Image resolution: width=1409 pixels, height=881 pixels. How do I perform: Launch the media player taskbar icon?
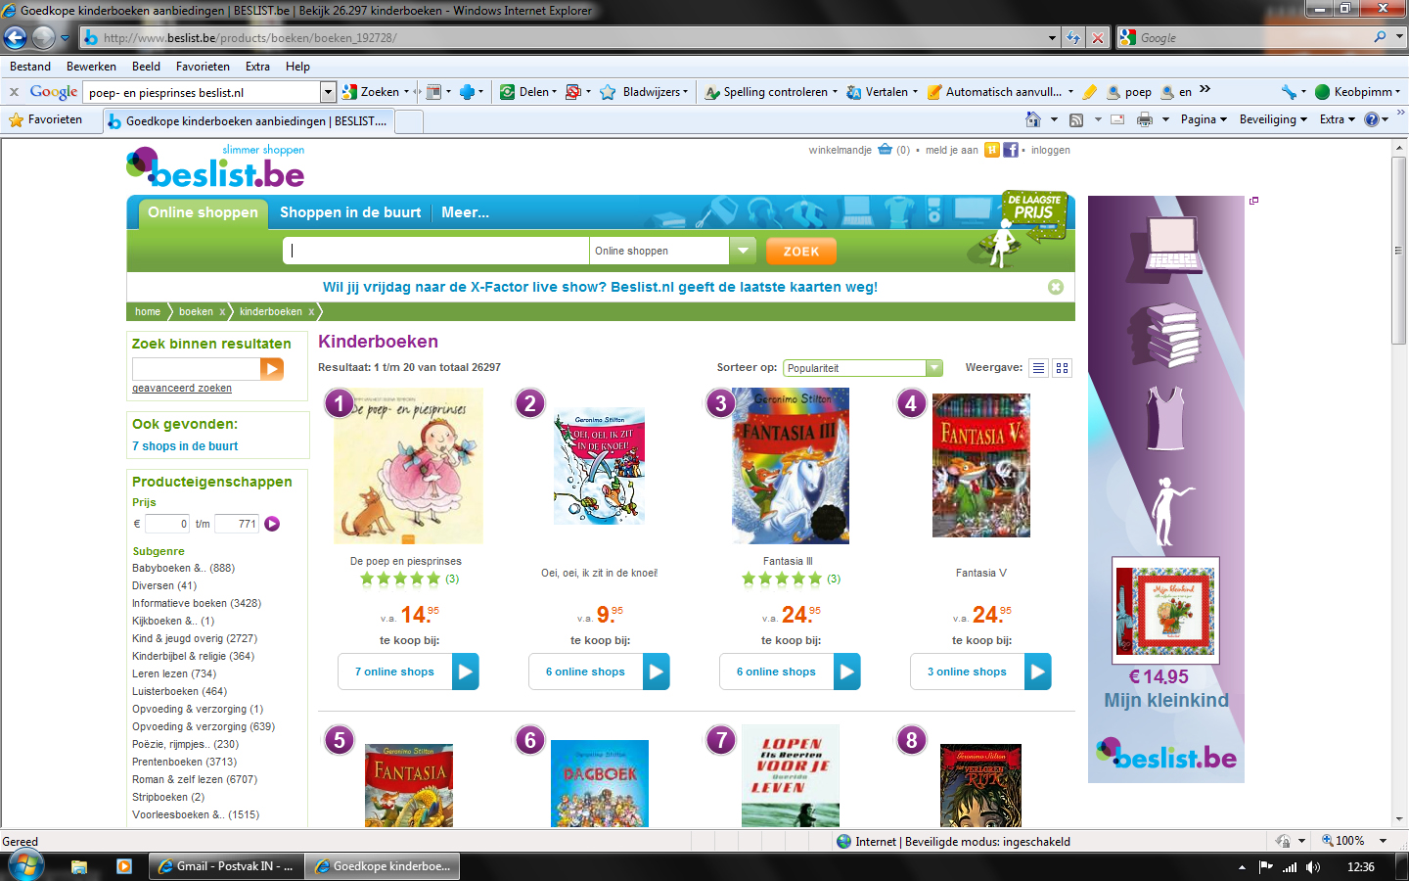click(x=123, y=866)
